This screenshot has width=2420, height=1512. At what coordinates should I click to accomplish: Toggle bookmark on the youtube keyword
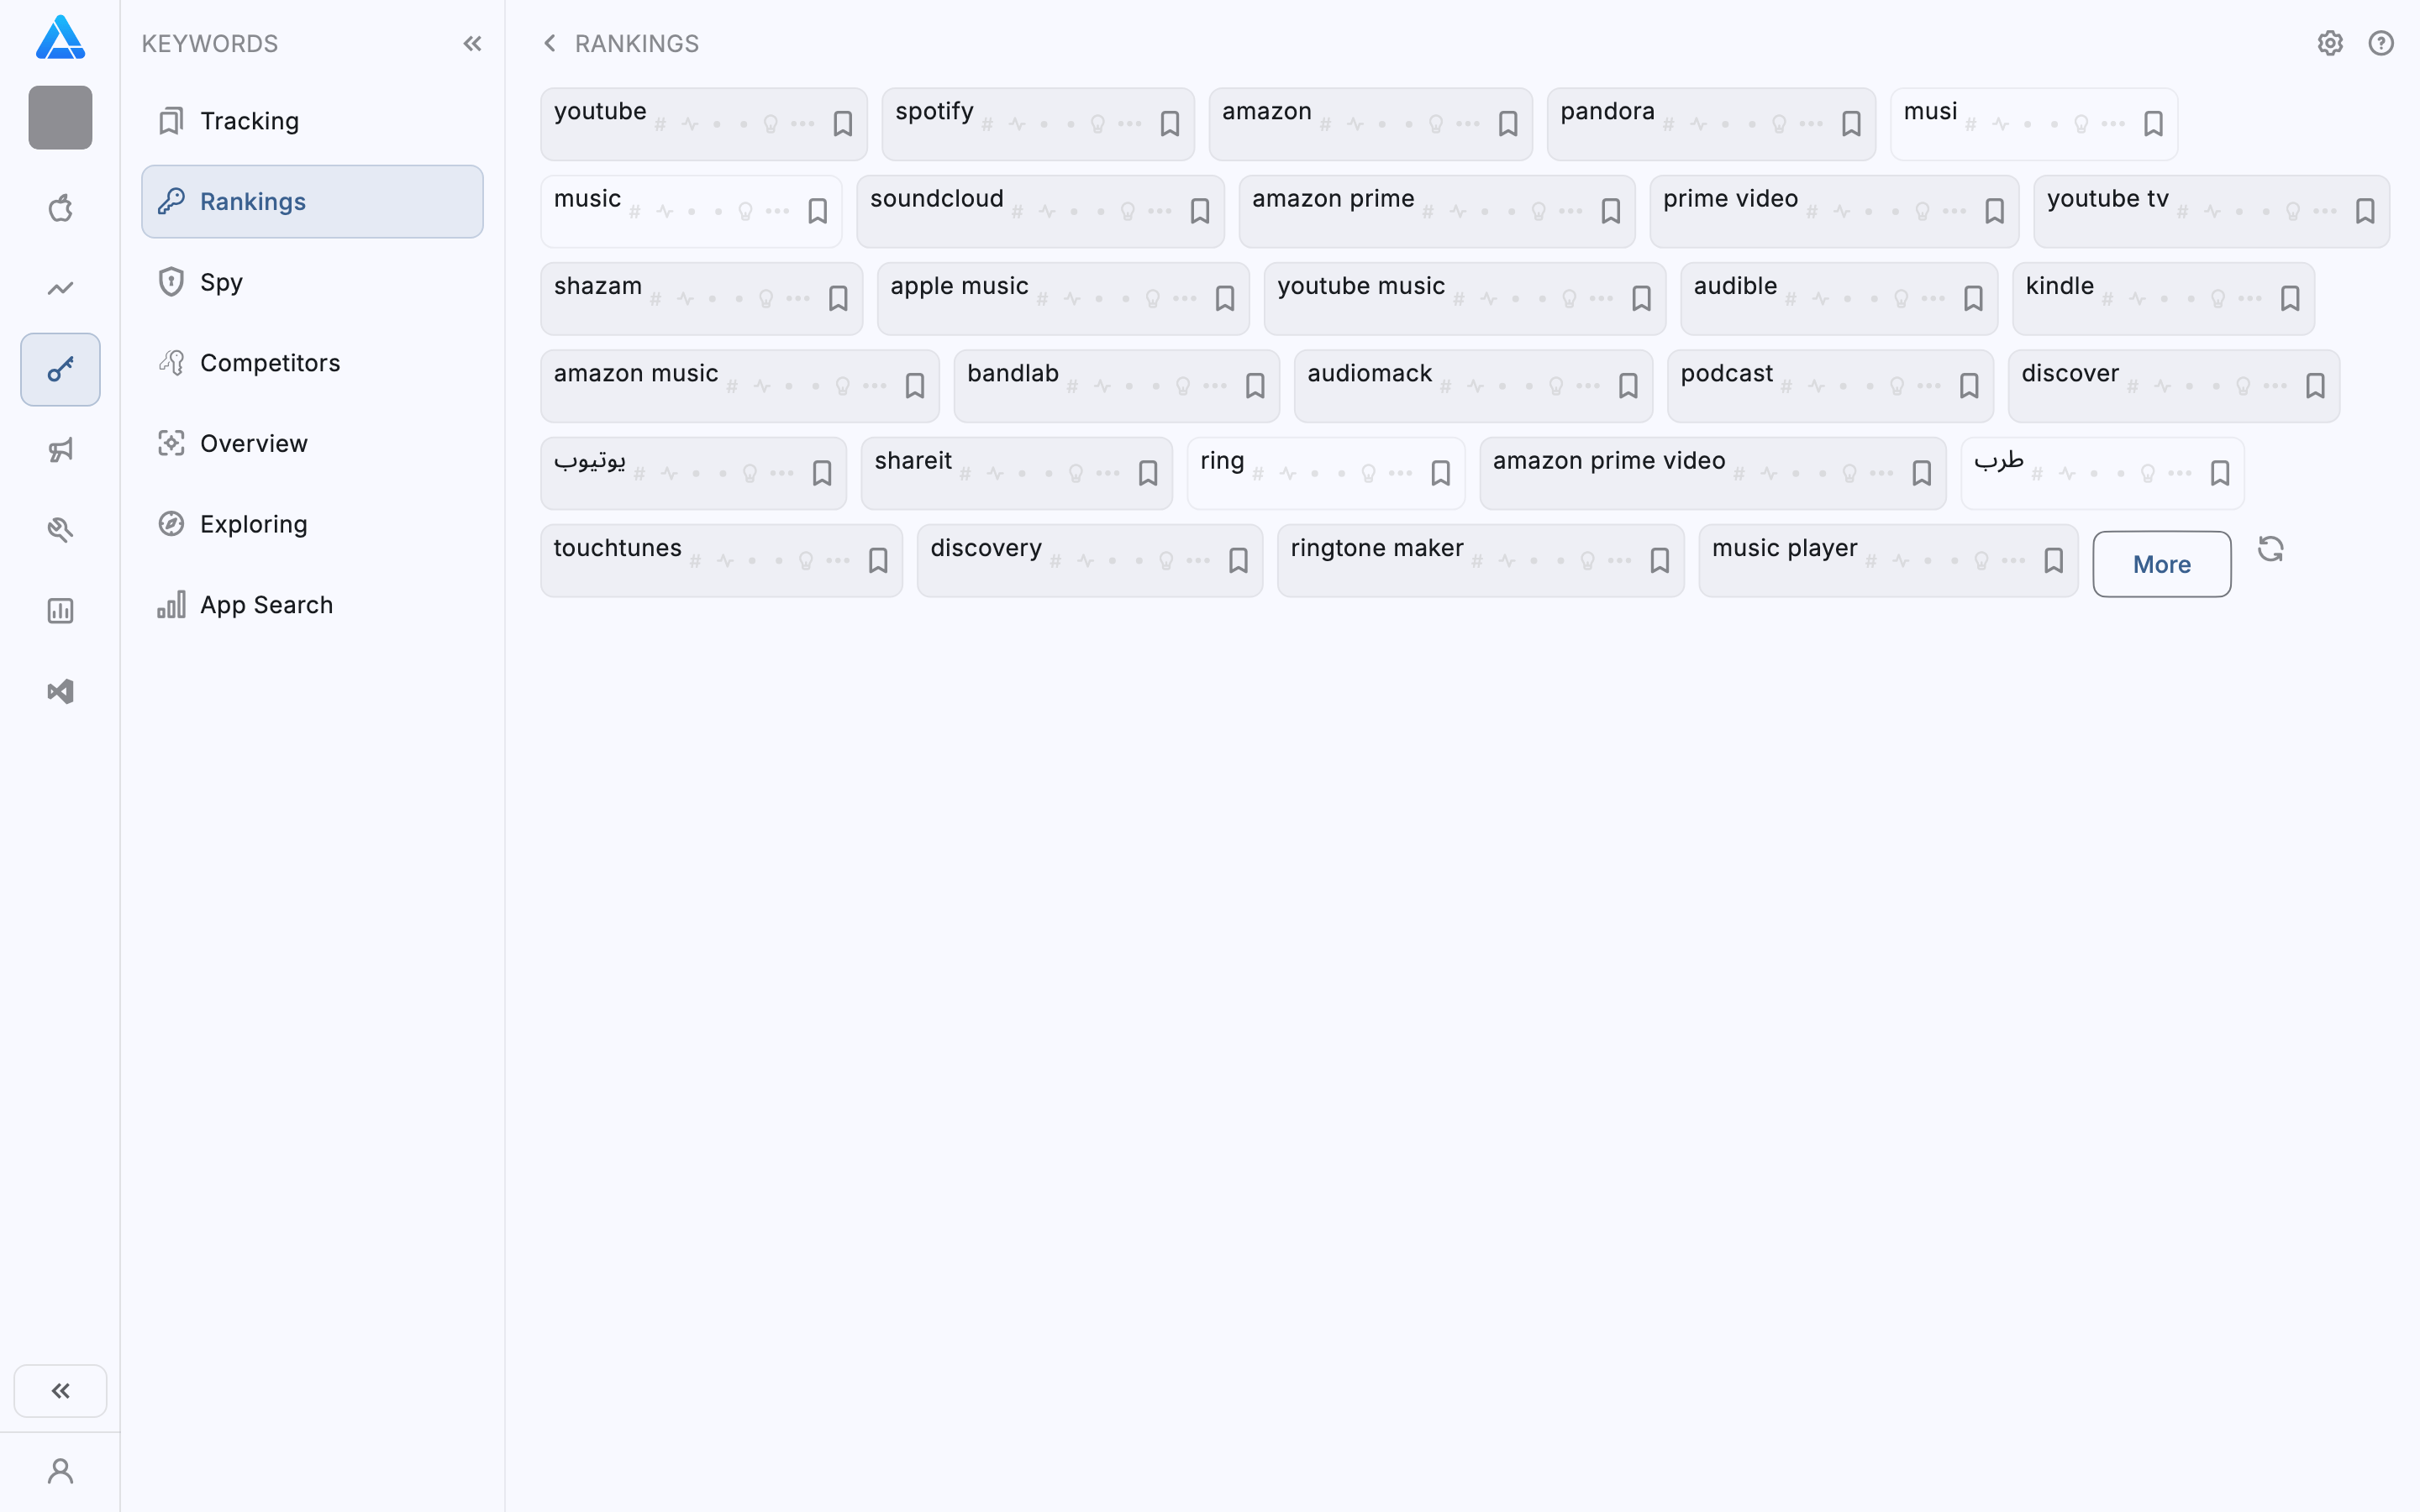[843, 124]
